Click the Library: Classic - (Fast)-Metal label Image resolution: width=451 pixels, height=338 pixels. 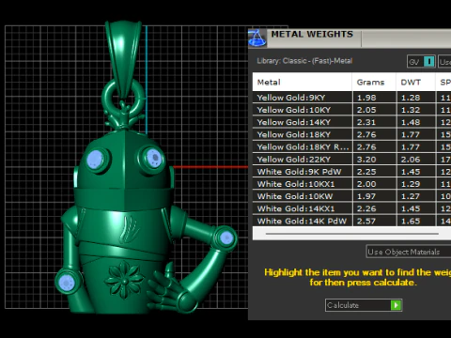[x=304, y=61]
